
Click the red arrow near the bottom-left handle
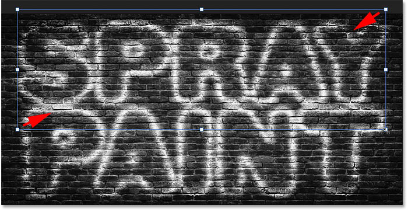(x=36, y=120)
